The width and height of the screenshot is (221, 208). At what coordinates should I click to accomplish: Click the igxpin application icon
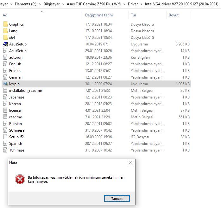point(5,84)
